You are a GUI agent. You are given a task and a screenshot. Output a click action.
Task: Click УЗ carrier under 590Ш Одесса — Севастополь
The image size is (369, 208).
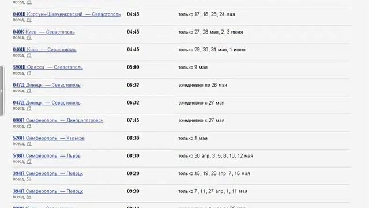pos(29,73)
